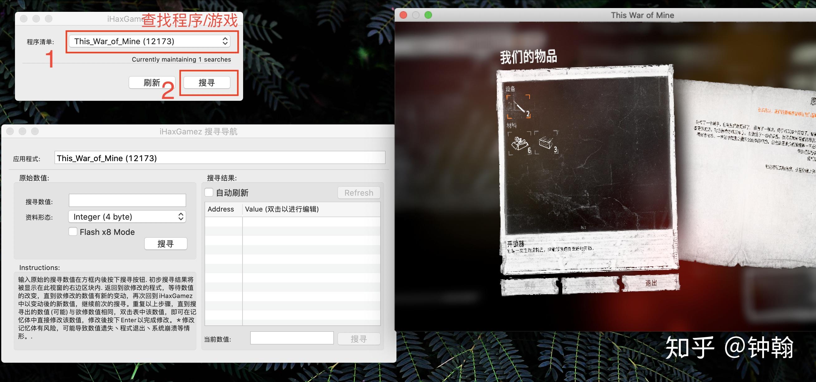
Task: Select the components item with count 6
Action: (x=520, y=143)
